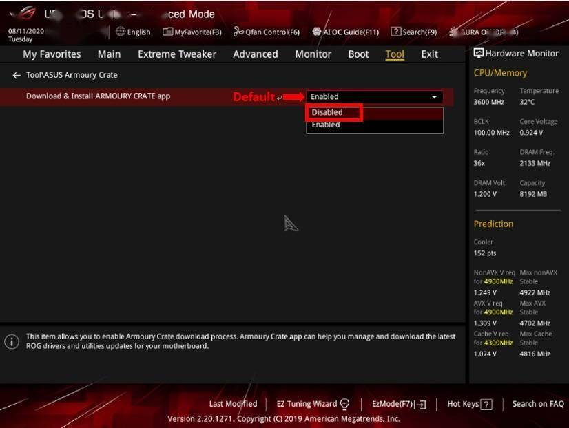
Task: Click the Version 2.20.1271 copyright text
Action: point(283,419)
